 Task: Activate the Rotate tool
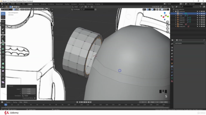(3, 25)
